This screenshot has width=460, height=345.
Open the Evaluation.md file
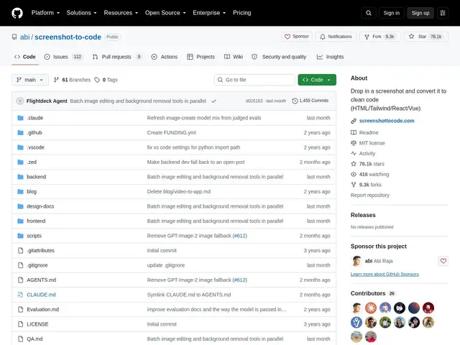point(43,309)
